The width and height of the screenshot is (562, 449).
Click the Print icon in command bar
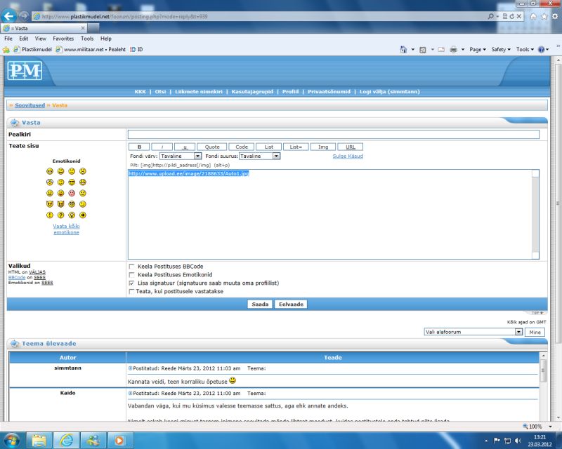pos(453,49)
